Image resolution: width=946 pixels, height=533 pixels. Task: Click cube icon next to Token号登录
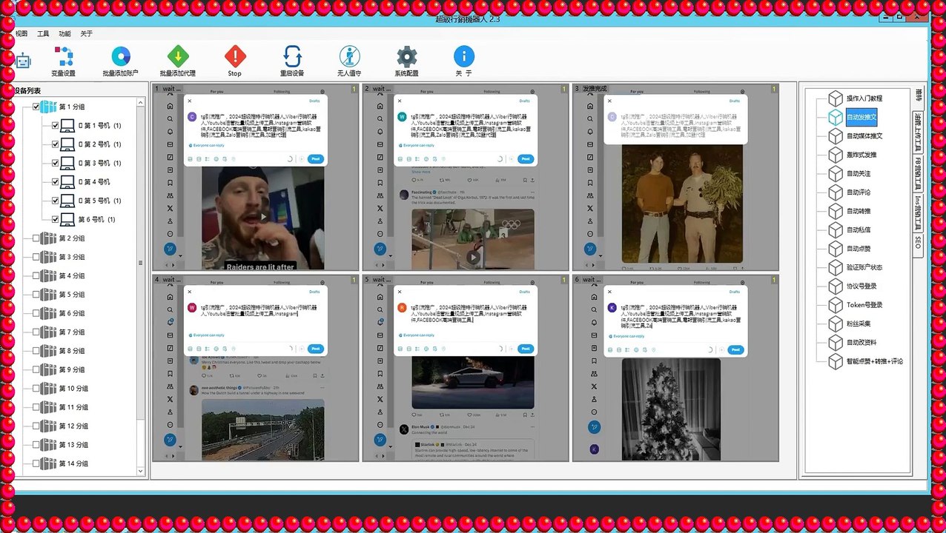point(836,305)
